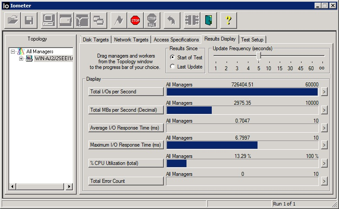Click the Maximum Response Time progress bar
The height and width of the screenshot is (209, 339).
click(242, 145)
